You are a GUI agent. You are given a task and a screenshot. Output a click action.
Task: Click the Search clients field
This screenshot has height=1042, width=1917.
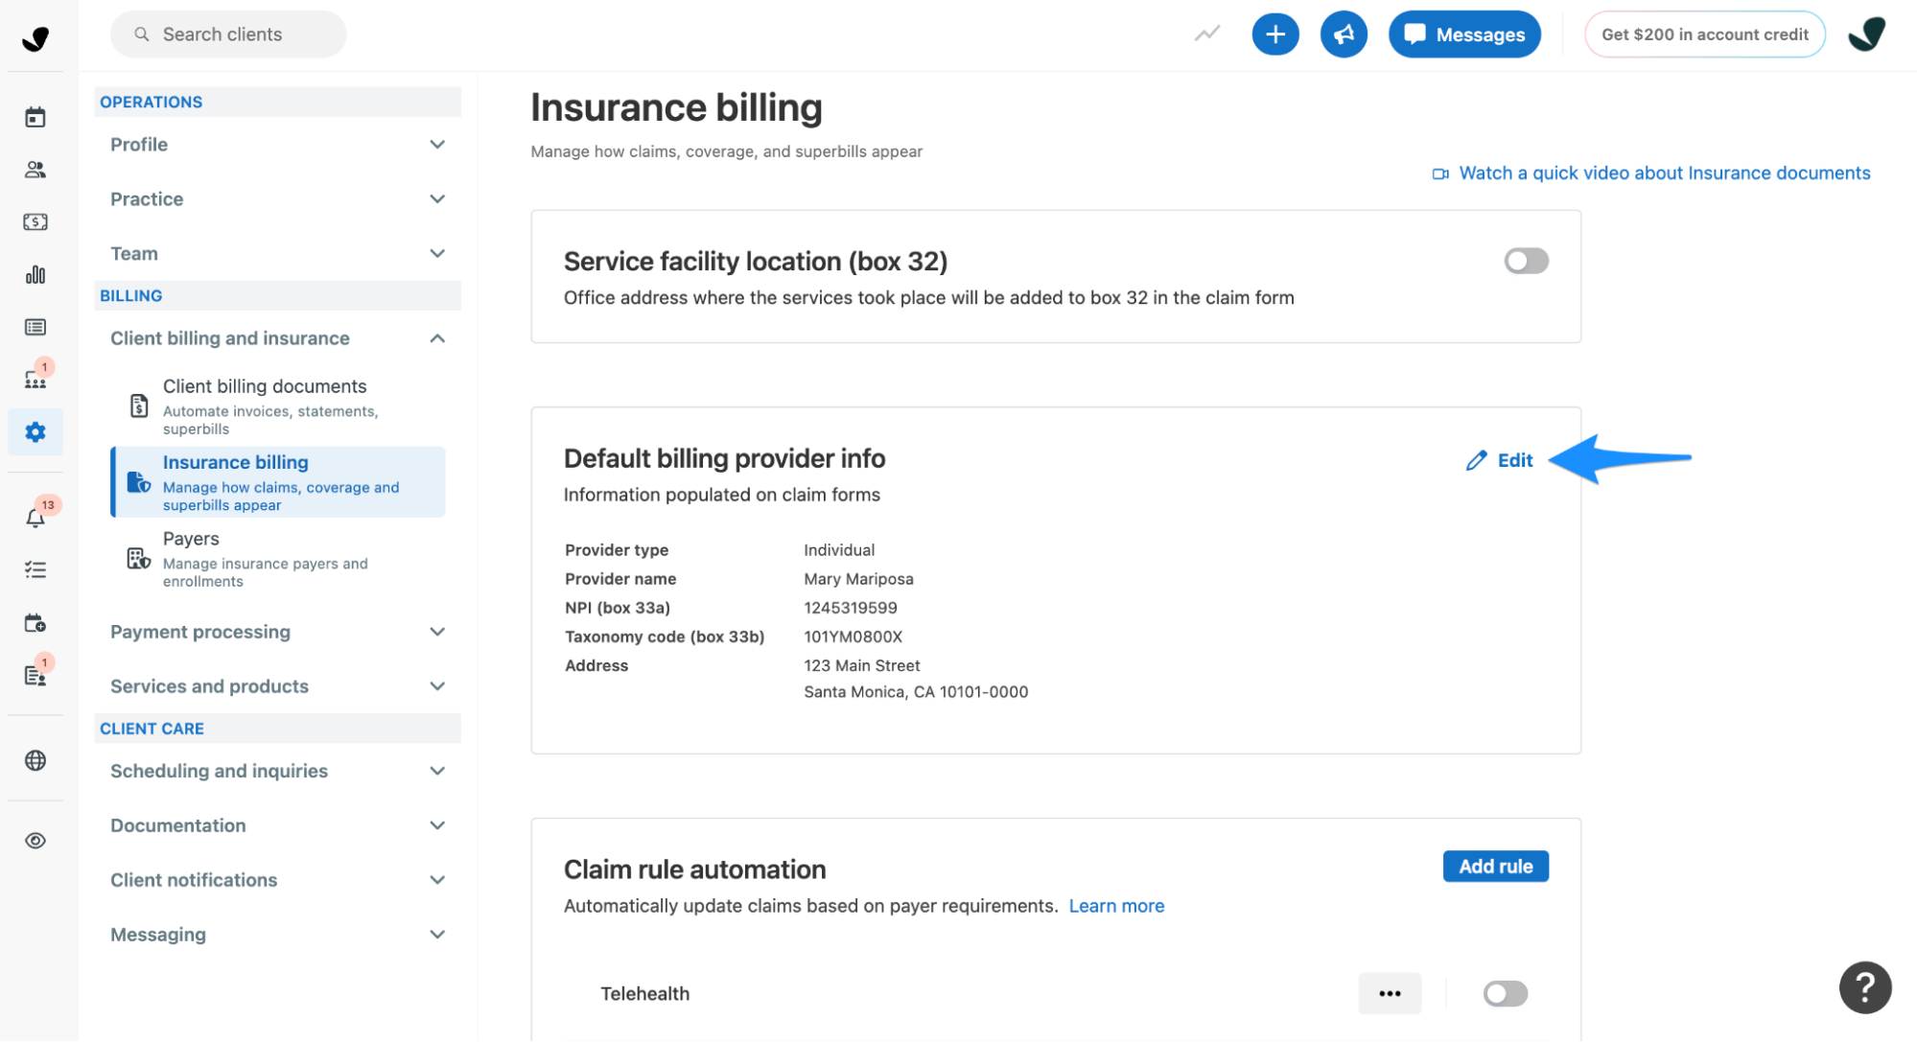228,35
